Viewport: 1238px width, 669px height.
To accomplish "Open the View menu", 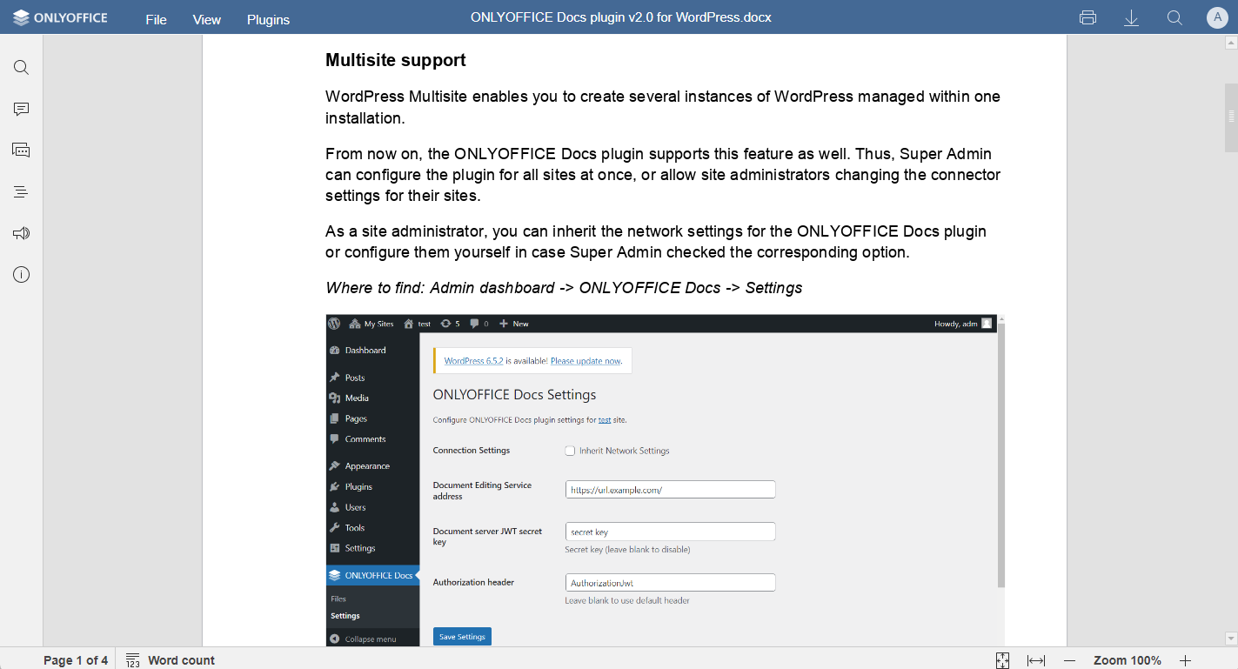I will [207, 19].
